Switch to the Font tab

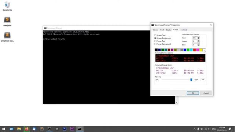[162, 30]
